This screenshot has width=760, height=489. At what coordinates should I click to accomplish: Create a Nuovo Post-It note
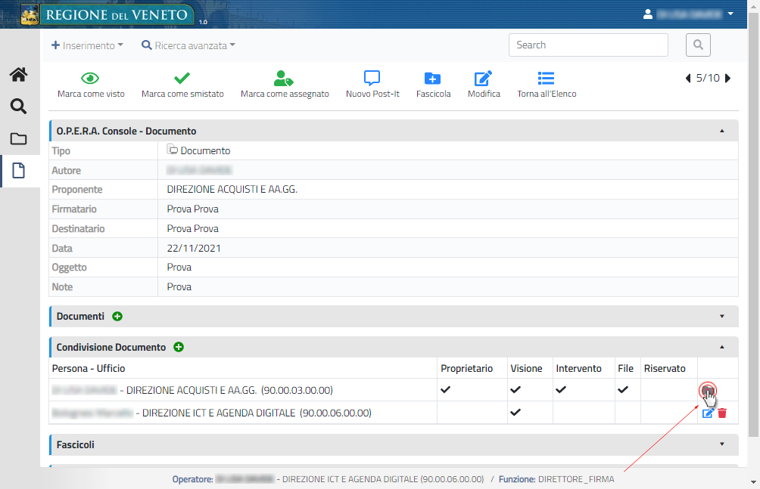click(372, 79)
